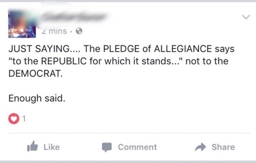
Task: Click the blurred poster name
Action: pyautogui.click(x=72, y=17)
